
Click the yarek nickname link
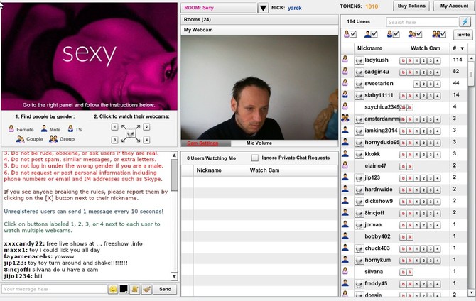pos(294,8)
